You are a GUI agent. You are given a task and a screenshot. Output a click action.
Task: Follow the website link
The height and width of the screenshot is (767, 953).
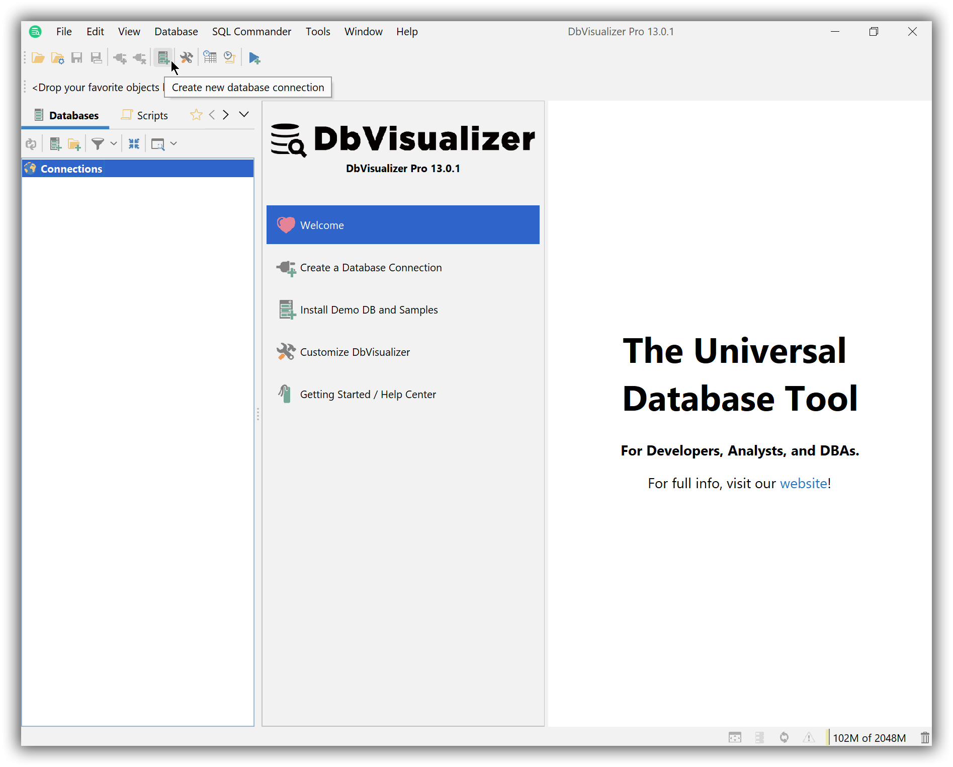click(803, 484)
